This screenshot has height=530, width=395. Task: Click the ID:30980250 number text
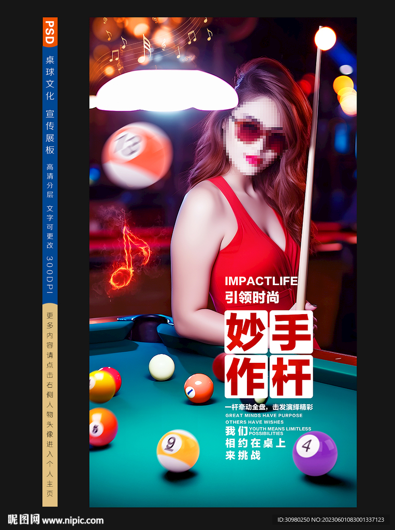pos(293,520)
